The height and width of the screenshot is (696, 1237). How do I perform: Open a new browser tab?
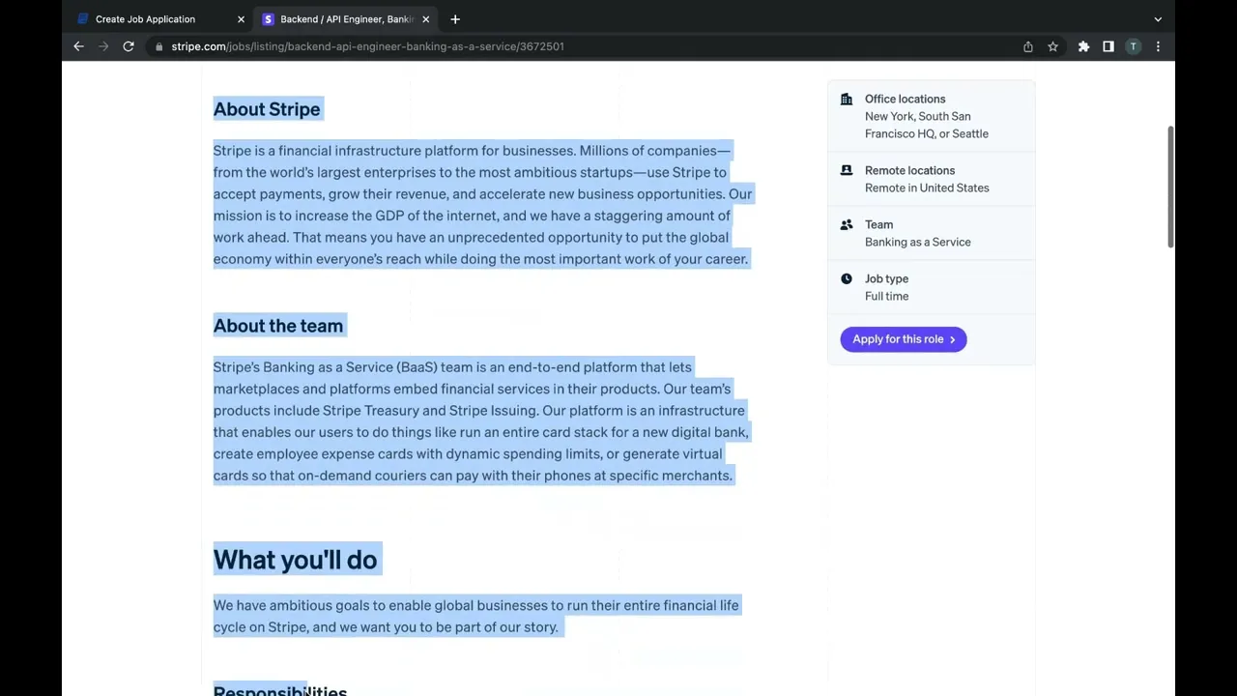point(455,19)
